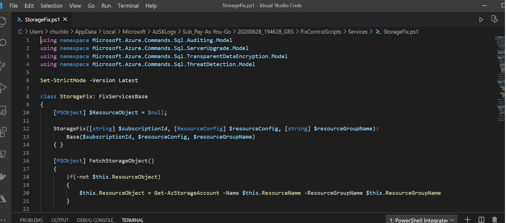This screenshot has width=506, height=223.
Task: Click class name 'StorageFix' on line 8
Action: click(x=76, y=96)
